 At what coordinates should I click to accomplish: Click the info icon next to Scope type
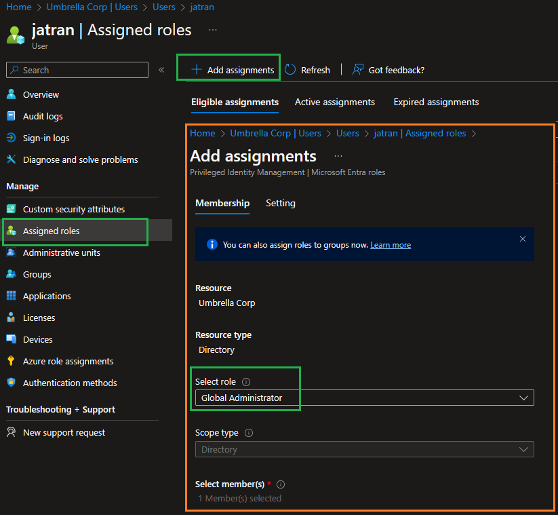pos(249,433)
